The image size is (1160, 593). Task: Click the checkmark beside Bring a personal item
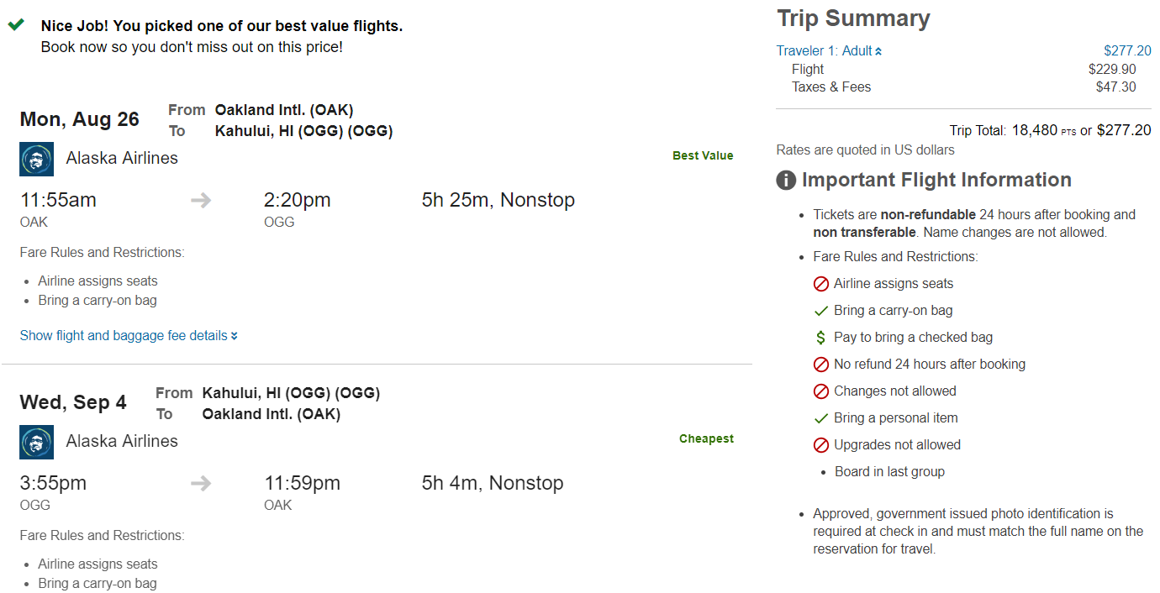[821, 418]
